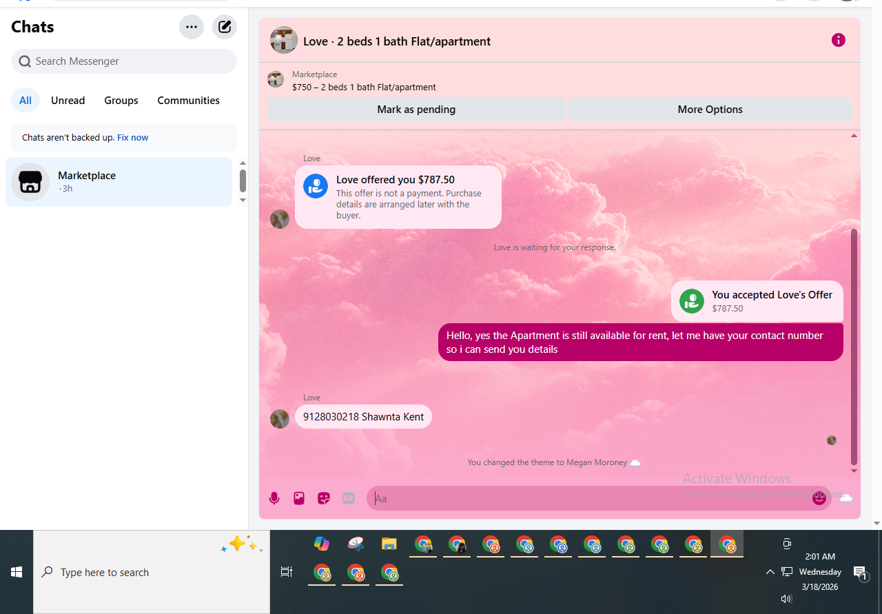Screen dimensions: 882x614
Task: Switch to the Groups tab
Action: coord(121,101)
